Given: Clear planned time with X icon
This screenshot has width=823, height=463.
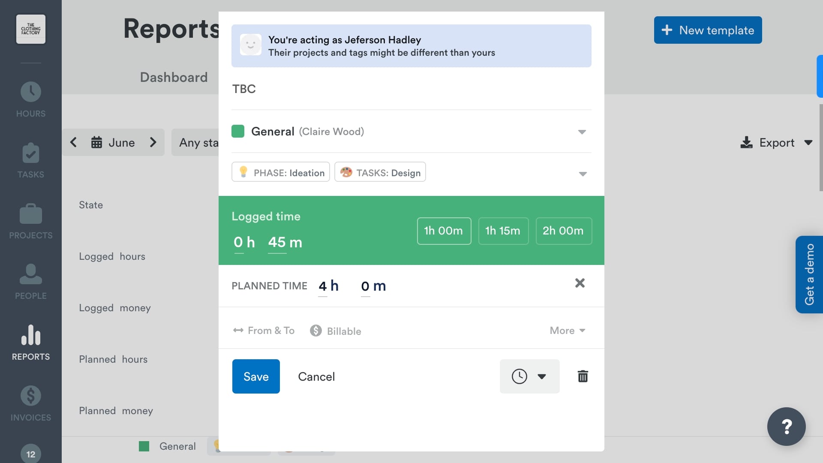Looking at the screenshot, I should point(580,283).
